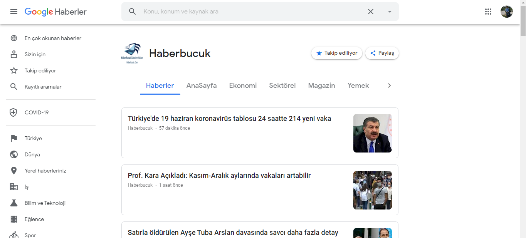
Task: Click the COVID-19 shield icon
Action: (14, 112)
